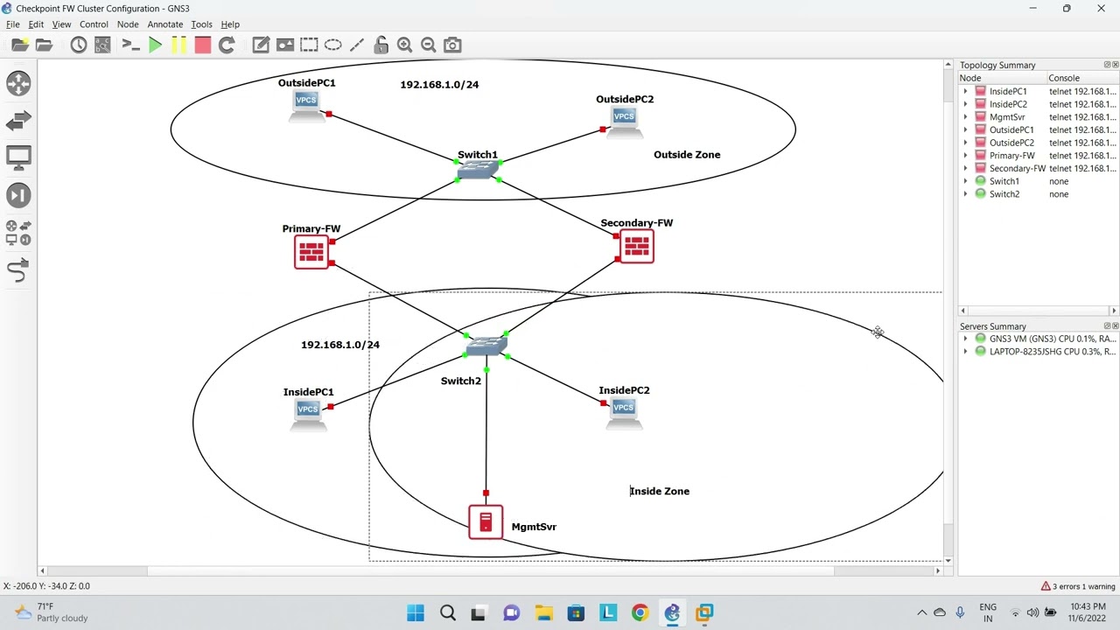1120x630 pixels.
Task: Select the Draw rectangle tool
Action: pyautogui.click(x=309, y=45)
